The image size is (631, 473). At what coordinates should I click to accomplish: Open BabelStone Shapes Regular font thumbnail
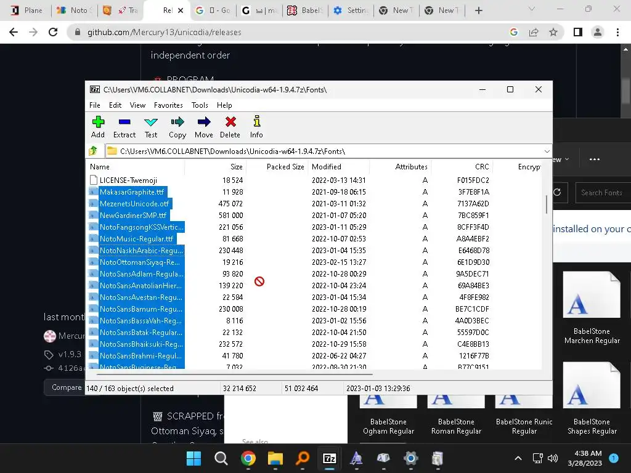tap(592, 398)
